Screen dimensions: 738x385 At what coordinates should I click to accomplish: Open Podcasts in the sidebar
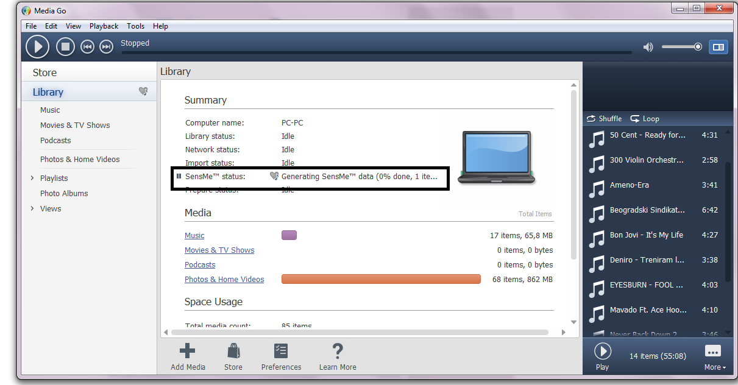coord(55,141)
